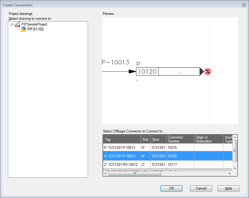Click the horizontal scrollbar thumb

tap(135, 173)
